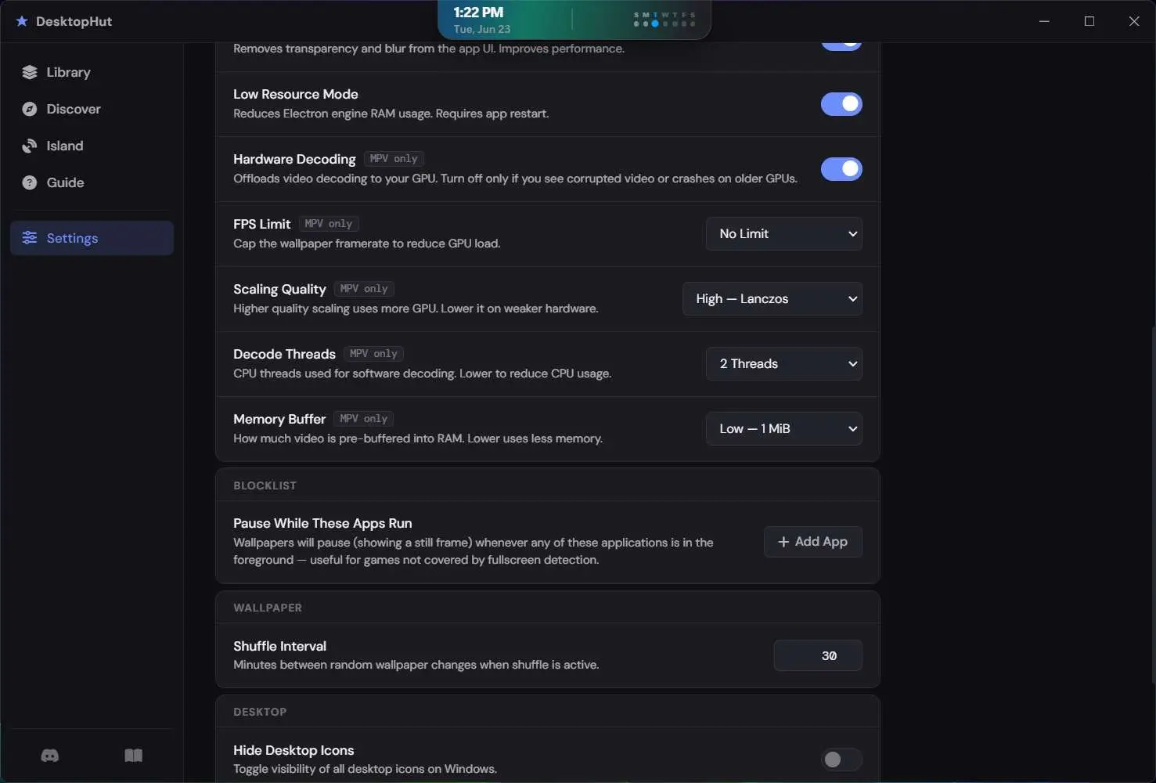1156x783 pixels.
Task: Click the MPV only tag beside Memory Buffer
Action: [364, 419]
